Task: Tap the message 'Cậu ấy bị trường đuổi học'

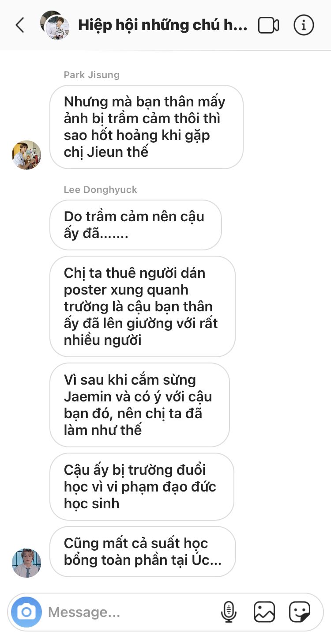Action: (x=142, y=487)
